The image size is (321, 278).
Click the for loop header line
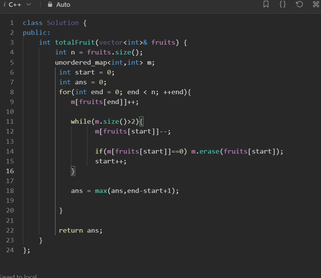tap(125, 92)
